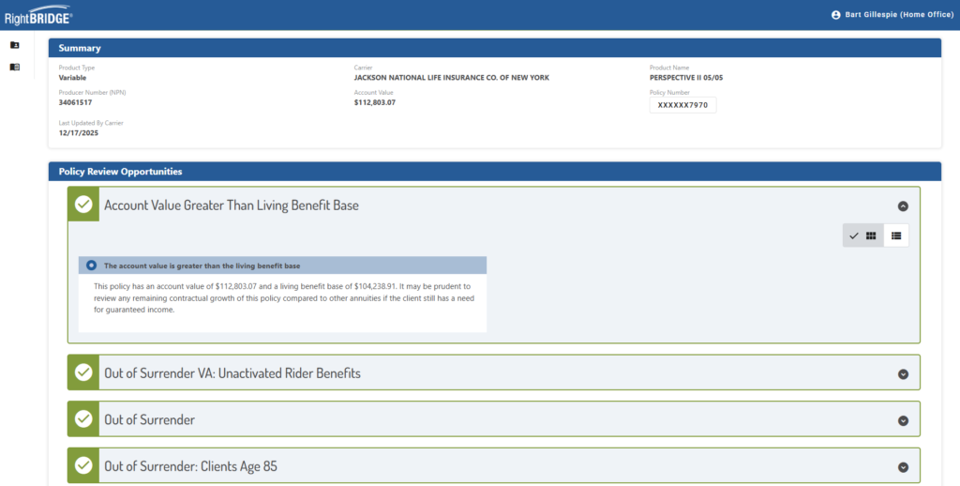
Task: Switch to list view layout
Action: pos(896,235)
